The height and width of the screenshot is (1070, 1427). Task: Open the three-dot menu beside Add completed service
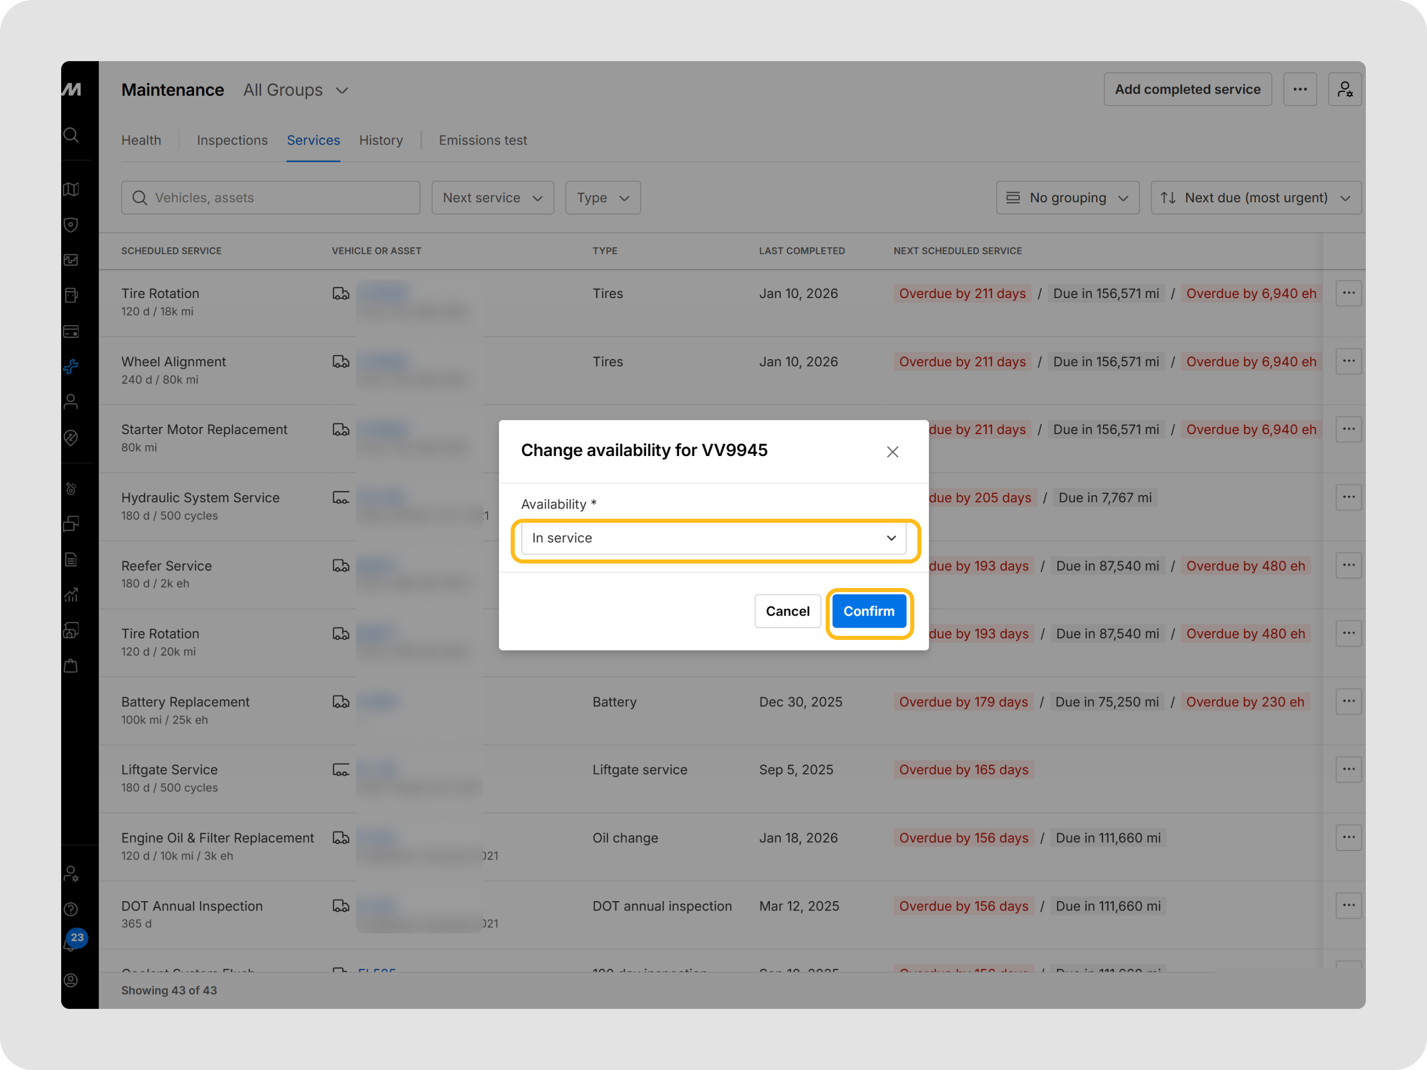pos(1300,89)
